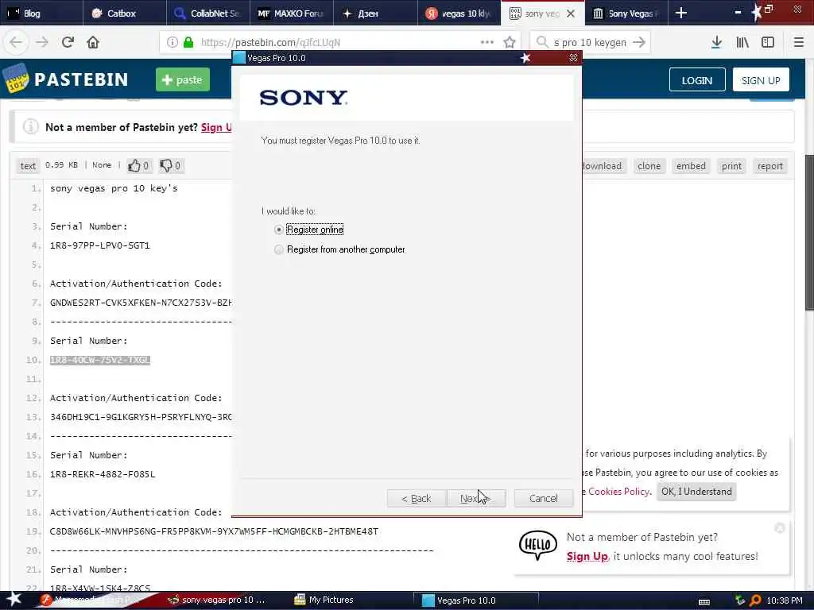
Task: Open the browser downloads panel
Action: point(716,42)
